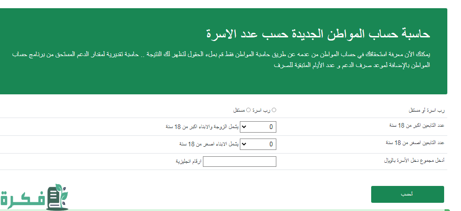Screen dimensions: 461x211
Task: Select the radio circle for رب اسرة
Action: 274,110
